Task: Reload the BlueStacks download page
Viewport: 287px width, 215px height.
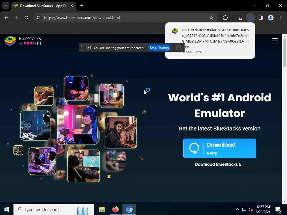Action: click(x=26, y=18)
